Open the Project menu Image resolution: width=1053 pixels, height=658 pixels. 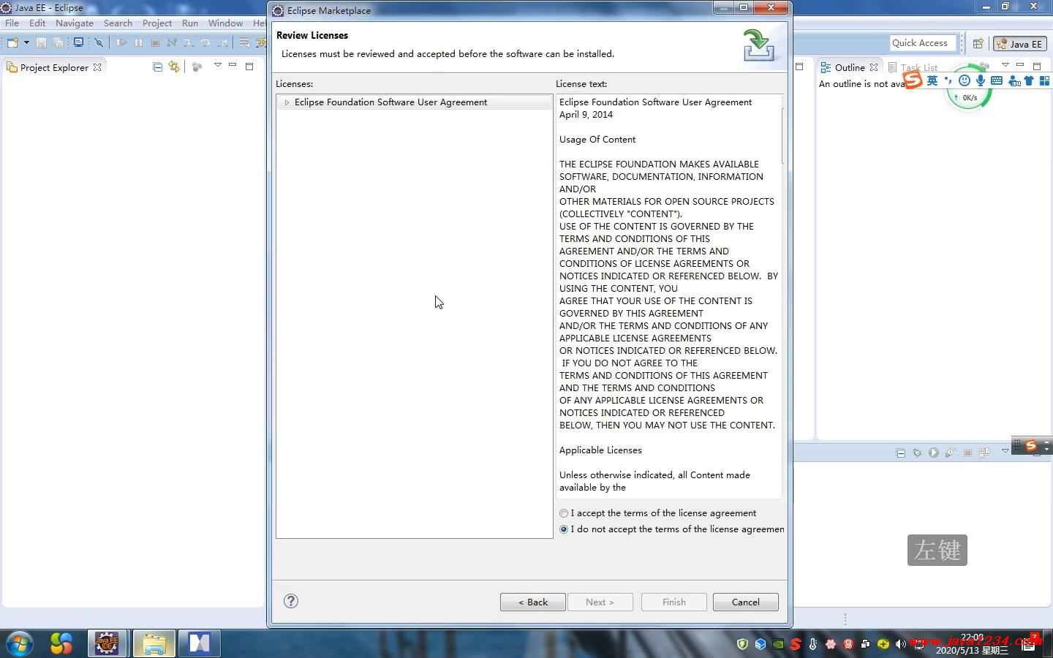pos(156,23)
